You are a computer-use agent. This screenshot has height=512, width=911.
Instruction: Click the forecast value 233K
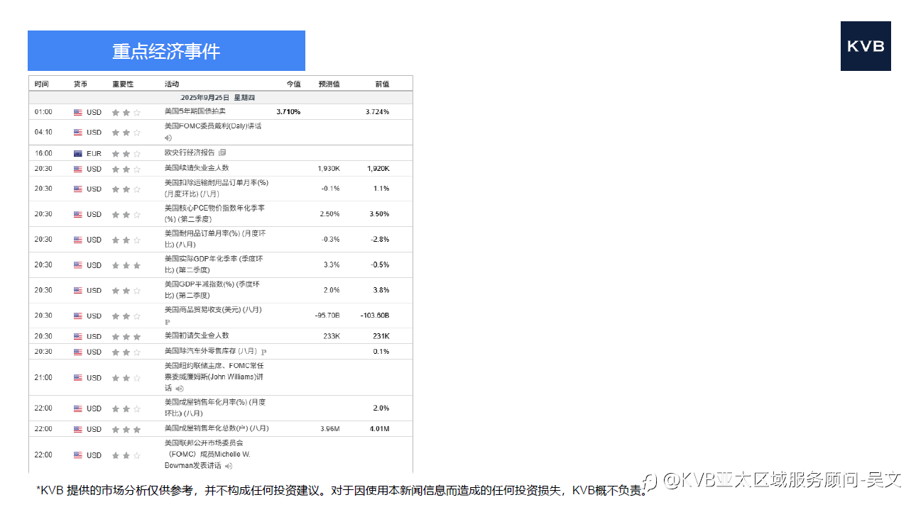pyautogui.click(x=332, y=337)
